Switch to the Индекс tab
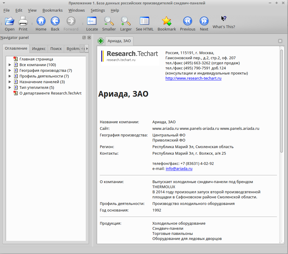This screenshot has height=254, width=288. pyautogui.click(x=39, y=48)
